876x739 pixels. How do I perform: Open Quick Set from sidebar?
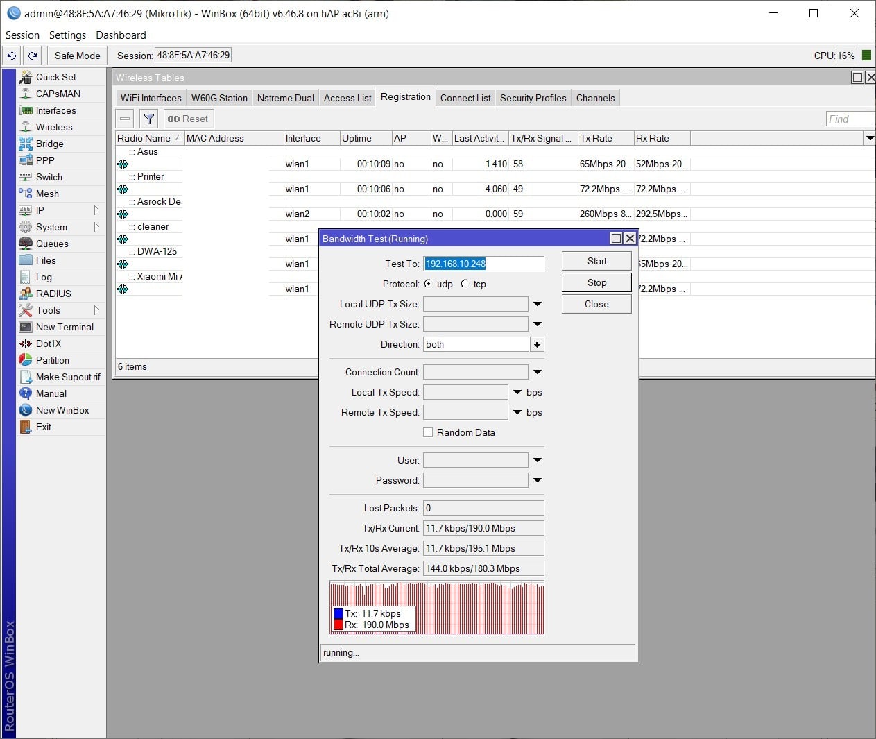(x=56, y=77)
